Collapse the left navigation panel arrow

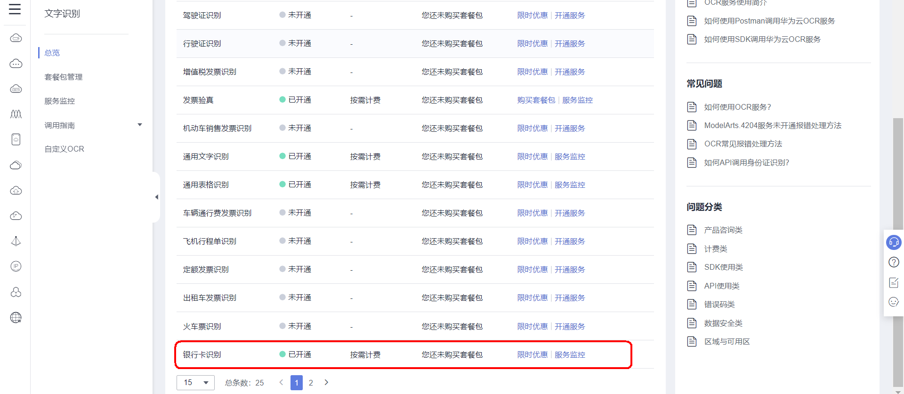[157, 197]
